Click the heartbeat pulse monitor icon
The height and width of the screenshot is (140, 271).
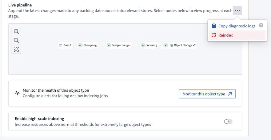(x=17, y=93)
